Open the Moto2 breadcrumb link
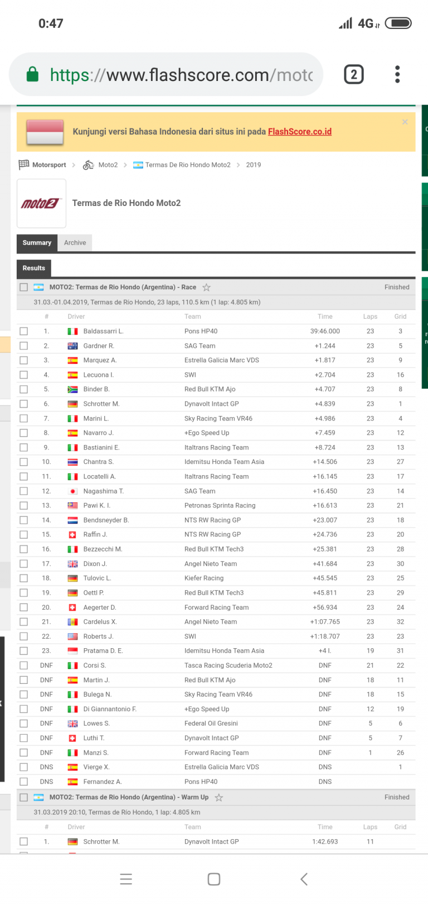Screen dimensions: 428x905 coord(108,165)
